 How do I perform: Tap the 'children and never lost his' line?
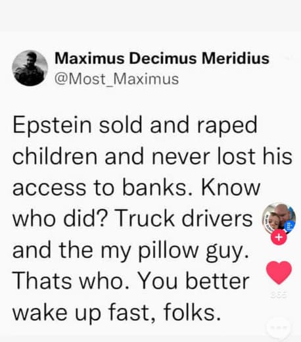click(x=152, y=156)
